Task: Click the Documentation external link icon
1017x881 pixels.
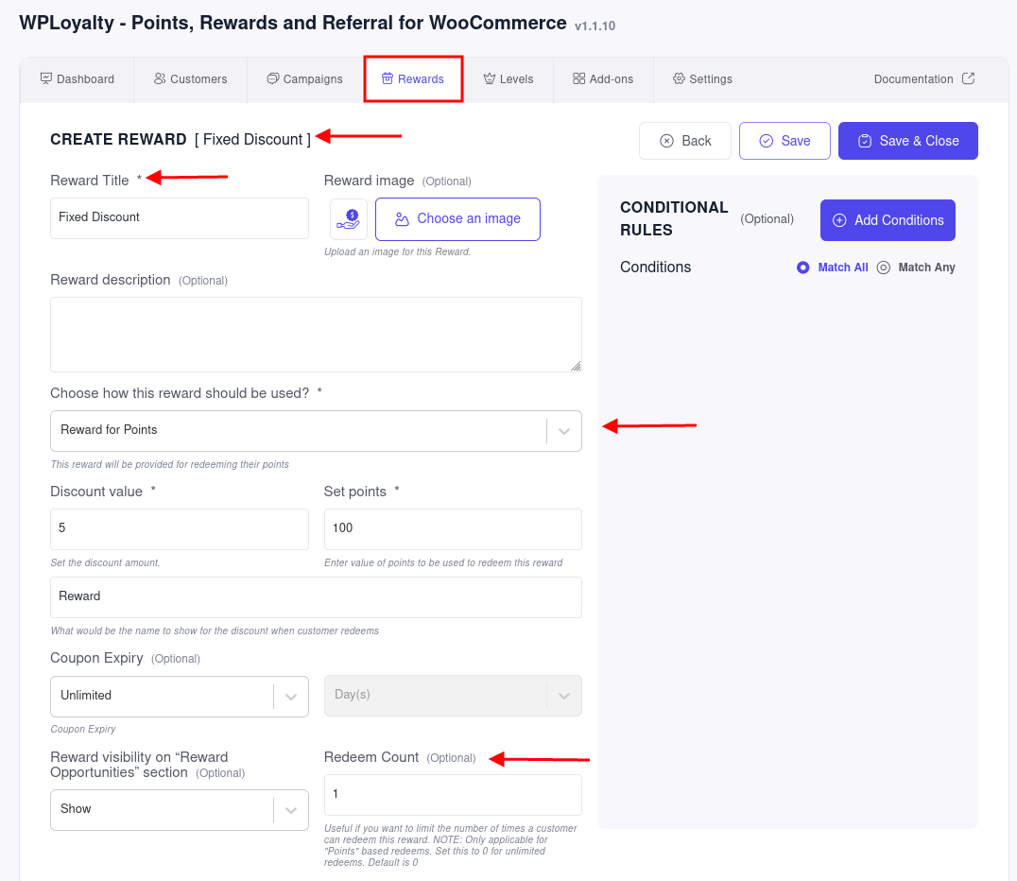Action: pyautogui.click(x=969, y=78)
